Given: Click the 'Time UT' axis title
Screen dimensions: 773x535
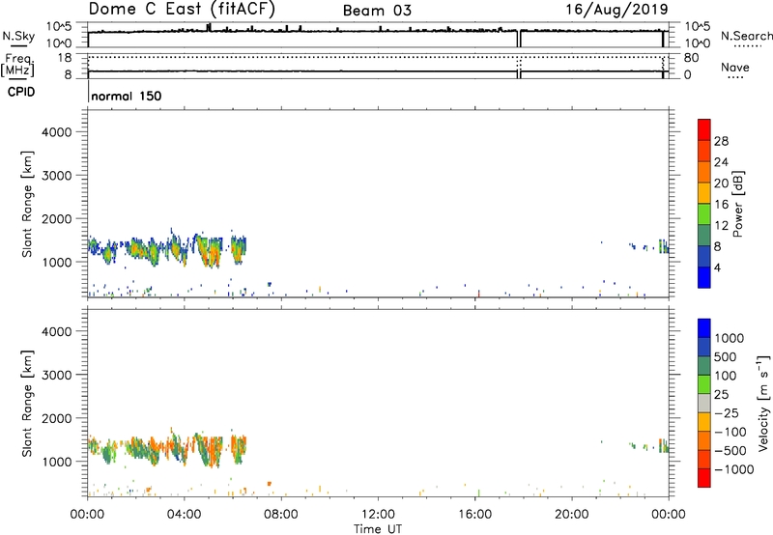Looking at the screenshot, I should [x=378, y=529].
